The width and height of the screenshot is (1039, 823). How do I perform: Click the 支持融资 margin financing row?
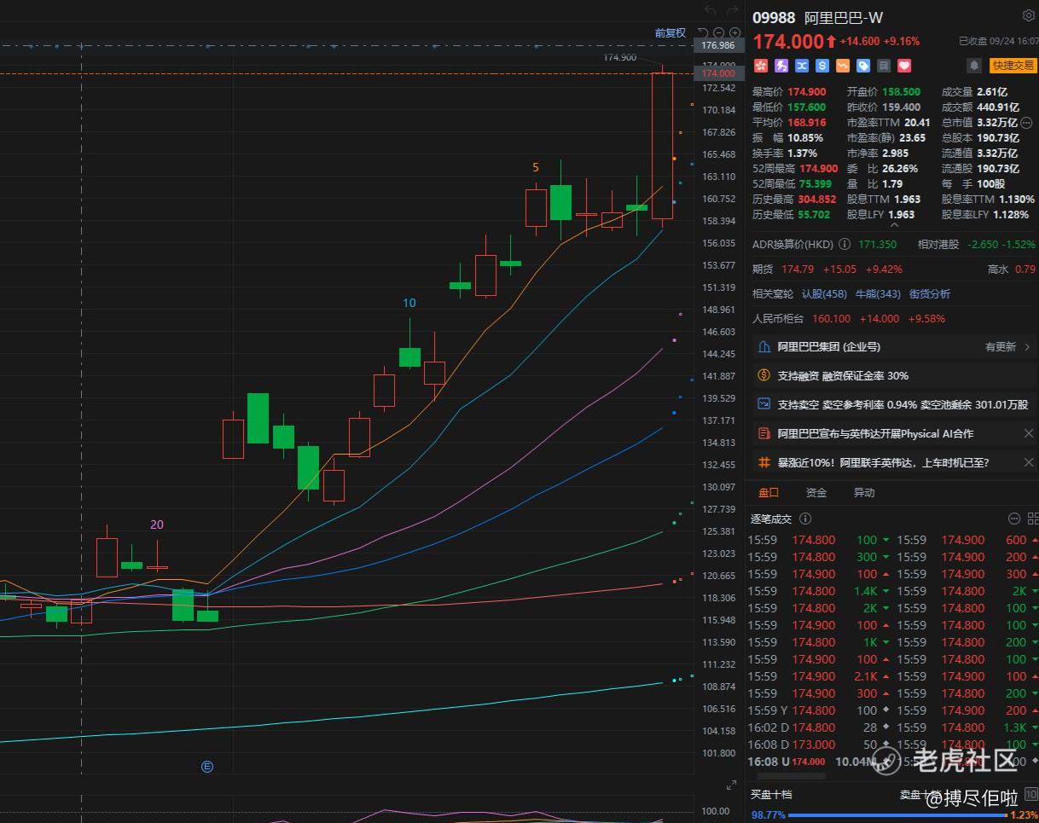point(892,375)
